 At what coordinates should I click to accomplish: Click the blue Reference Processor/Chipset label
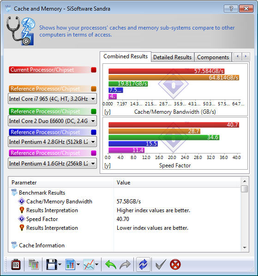click(49, 132)
